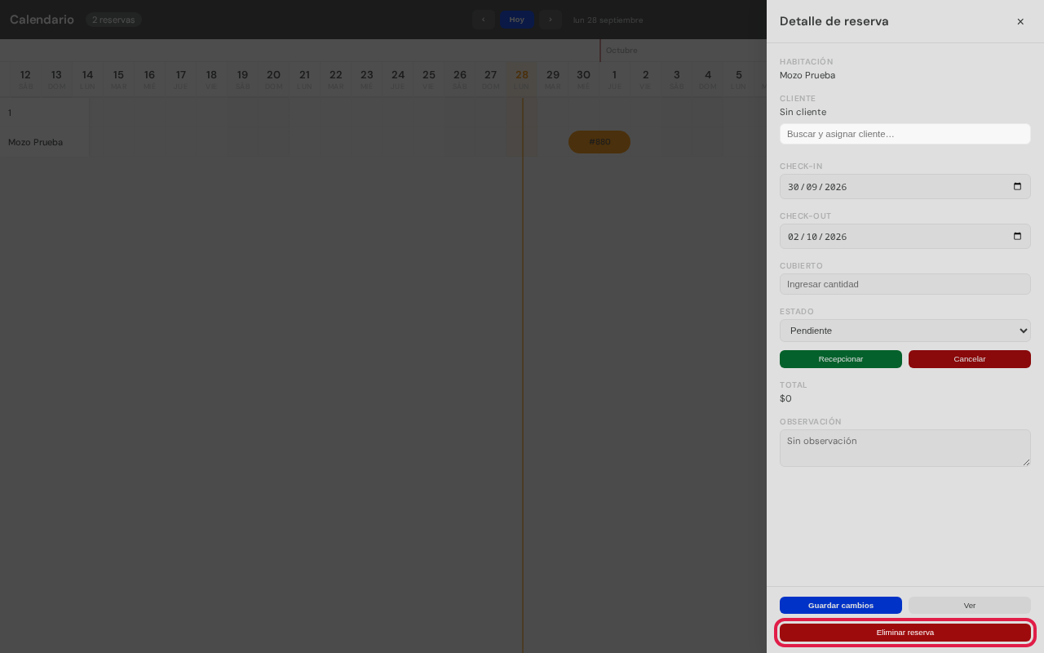Click the Check-out date field
Screen dimensions: 1044x653
coord(905,236)
